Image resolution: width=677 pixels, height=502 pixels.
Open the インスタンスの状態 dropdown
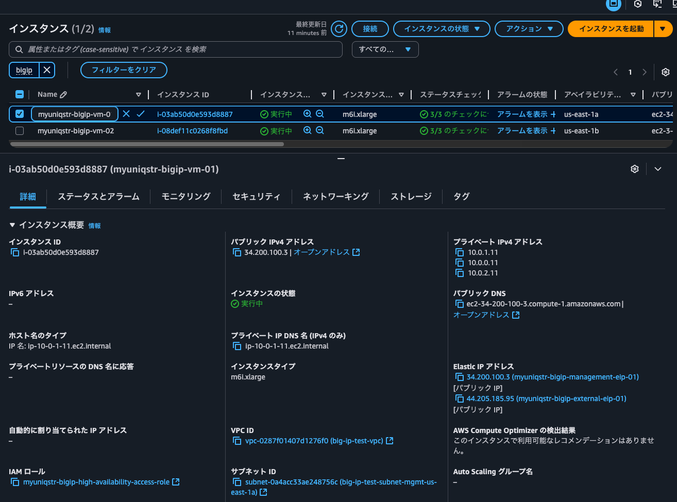[x=441, y=29]
